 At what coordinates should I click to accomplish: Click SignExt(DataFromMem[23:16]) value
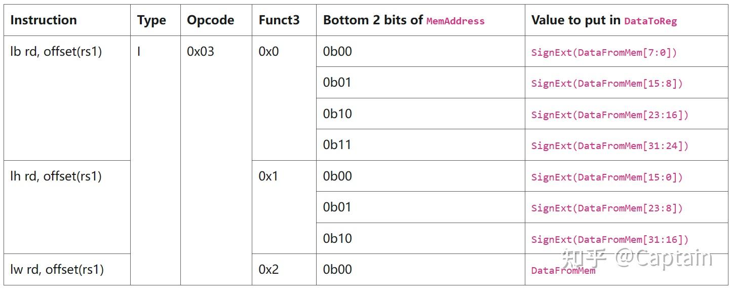point(610,115)
